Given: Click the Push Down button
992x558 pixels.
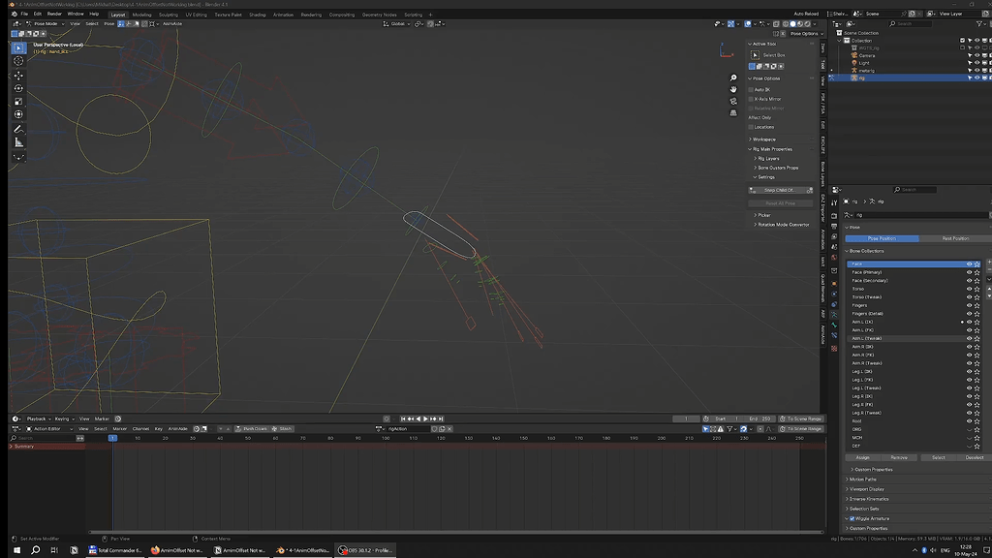Looking at the screenshot, I should tap(251, 429).
